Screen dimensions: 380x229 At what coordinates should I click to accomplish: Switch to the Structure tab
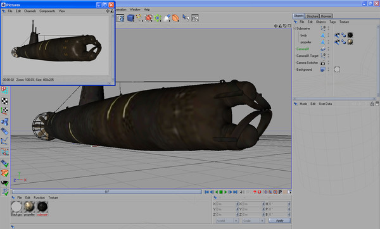pos(312,16)
